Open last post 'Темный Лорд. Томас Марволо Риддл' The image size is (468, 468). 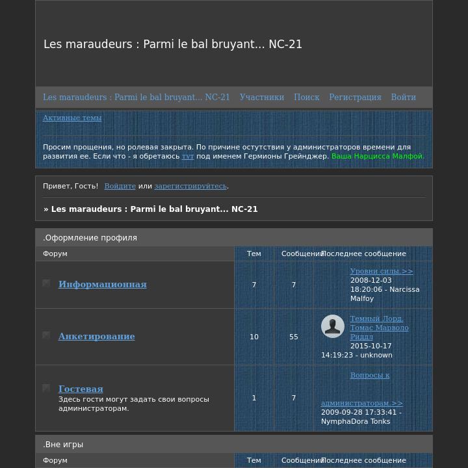[379, 328]
